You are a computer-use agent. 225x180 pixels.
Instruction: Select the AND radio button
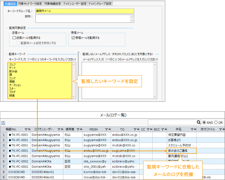(204, 122)
